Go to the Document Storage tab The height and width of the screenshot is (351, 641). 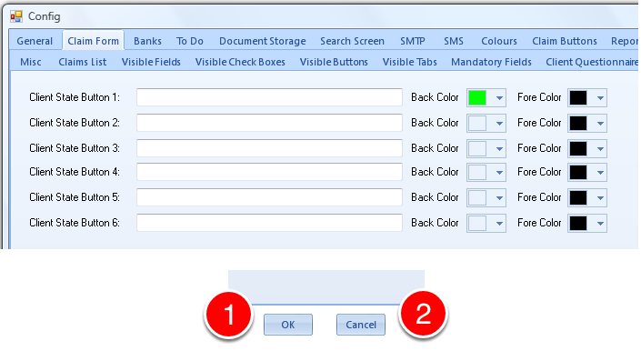tap(263, 41)
